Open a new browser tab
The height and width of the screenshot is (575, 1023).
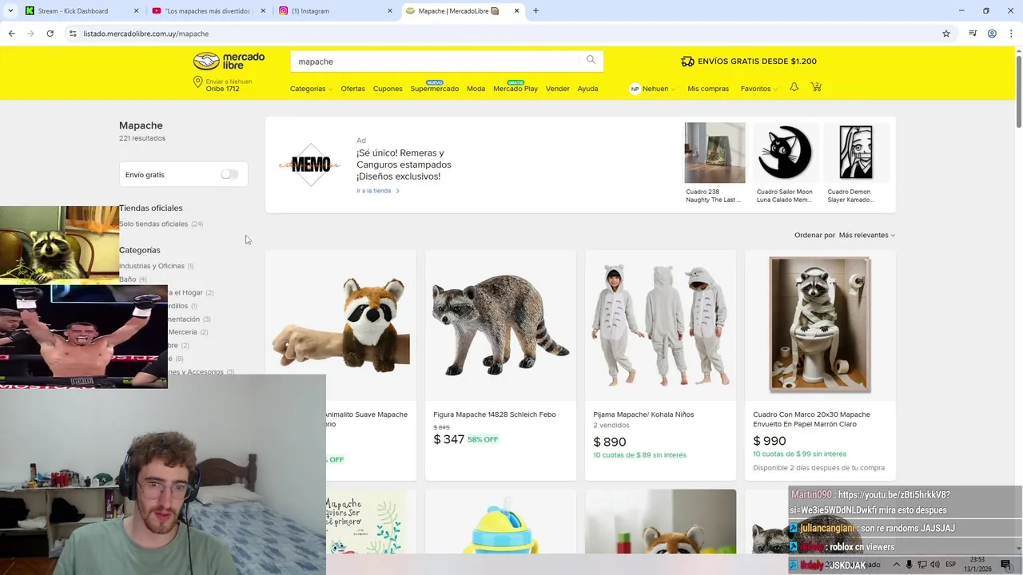(x=535, y=11)
